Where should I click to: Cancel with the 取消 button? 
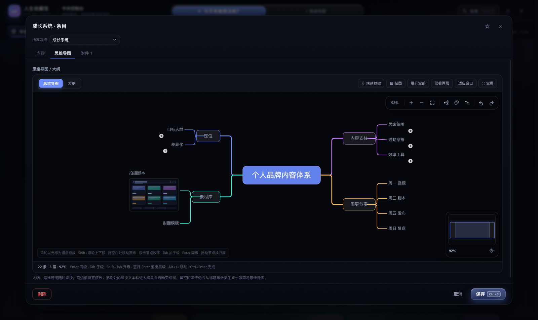click(x=458, y=294)
